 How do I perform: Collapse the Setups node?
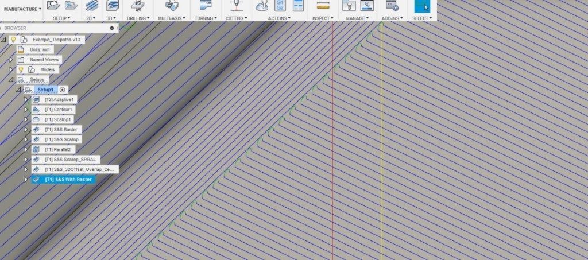(x=11, y=79)
